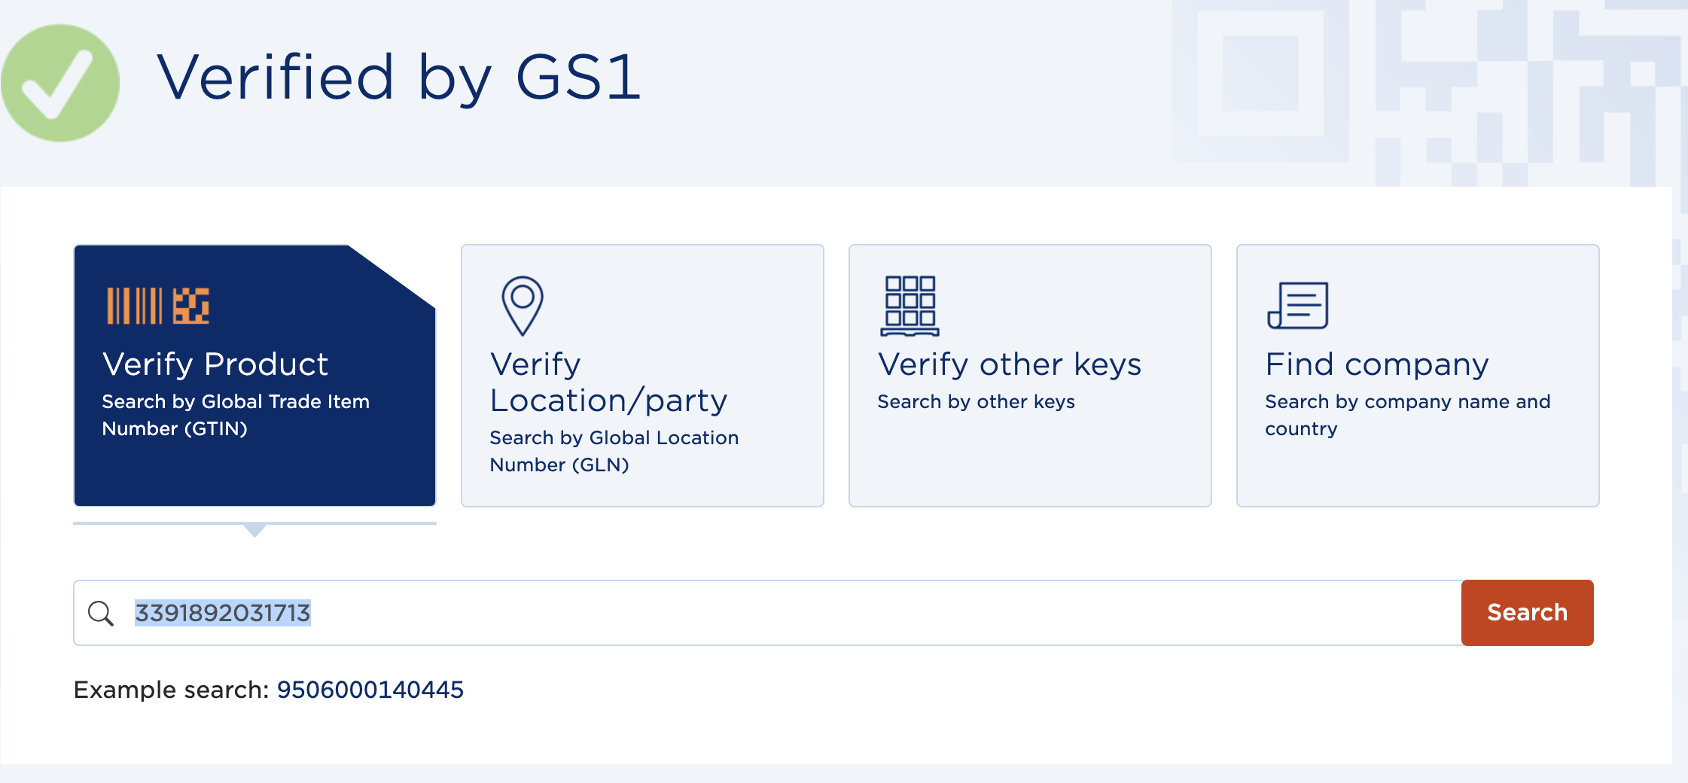Click into the GTIN search input field

tap(767, 613)
